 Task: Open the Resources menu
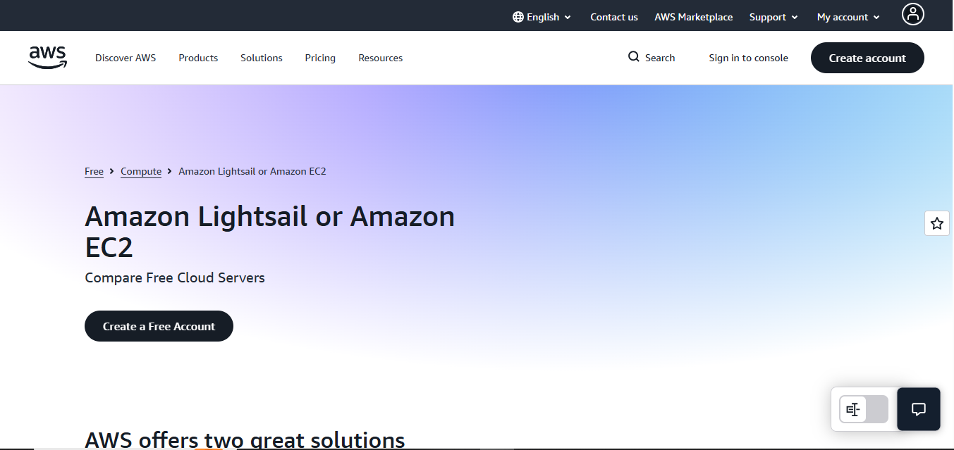[x=381, y=58]
